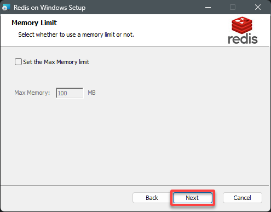Screen dimensions: 271x212
Task: Click the 'Memory Limit' heading
Action: click(x=34, y=23)
